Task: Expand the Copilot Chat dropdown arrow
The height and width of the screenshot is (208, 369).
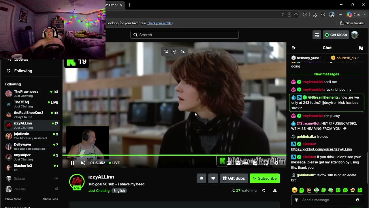Action: (x=365, y=14)
